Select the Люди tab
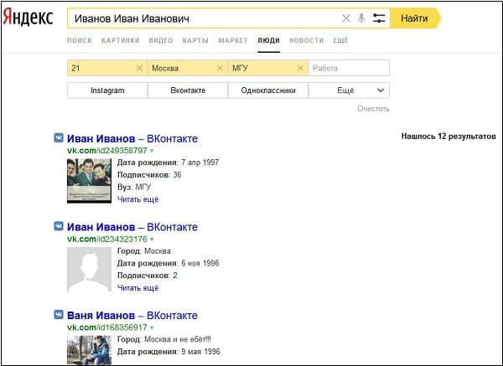Screen dimensions: 503x366 click(x=268, y=40)
